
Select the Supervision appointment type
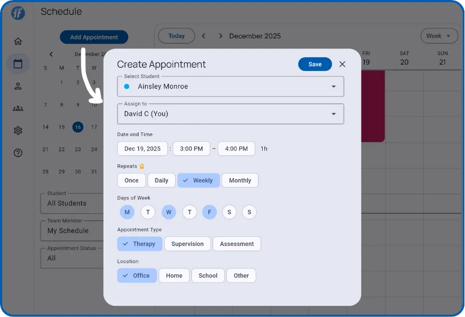187,244
